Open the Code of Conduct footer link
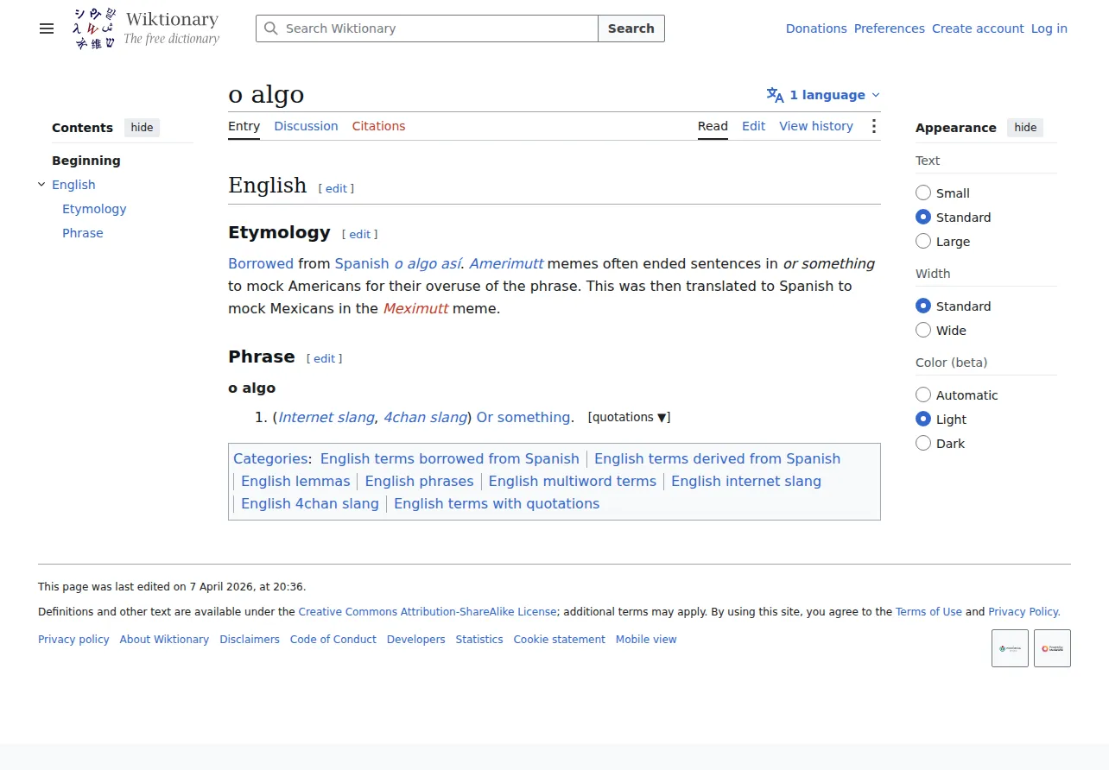The height and width of the screenshot is (770, 1109). (333, 640)
